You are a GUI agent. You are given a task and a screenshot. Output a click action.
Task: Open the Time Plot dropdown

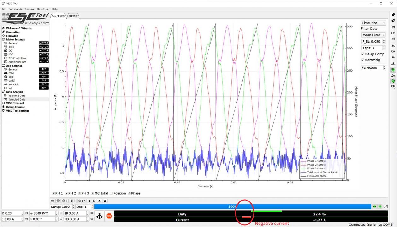373,23
